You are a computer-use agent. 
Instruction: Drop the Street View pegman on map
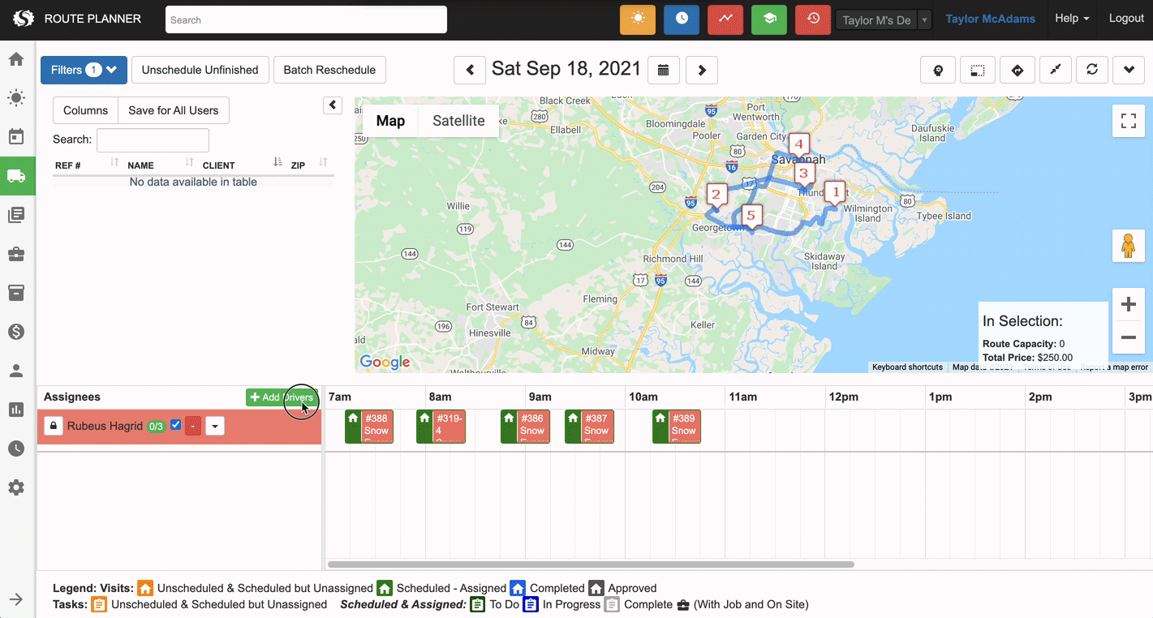pyautogui.click(x=1128, y=246)
